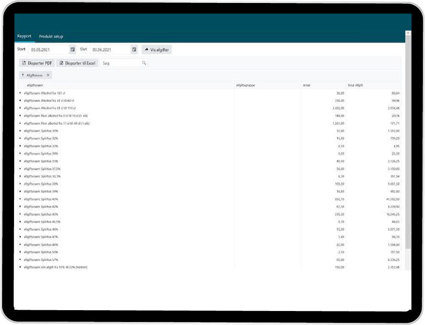Expand the Alkohol fra 161 cl group

click(x=20, y=93)
